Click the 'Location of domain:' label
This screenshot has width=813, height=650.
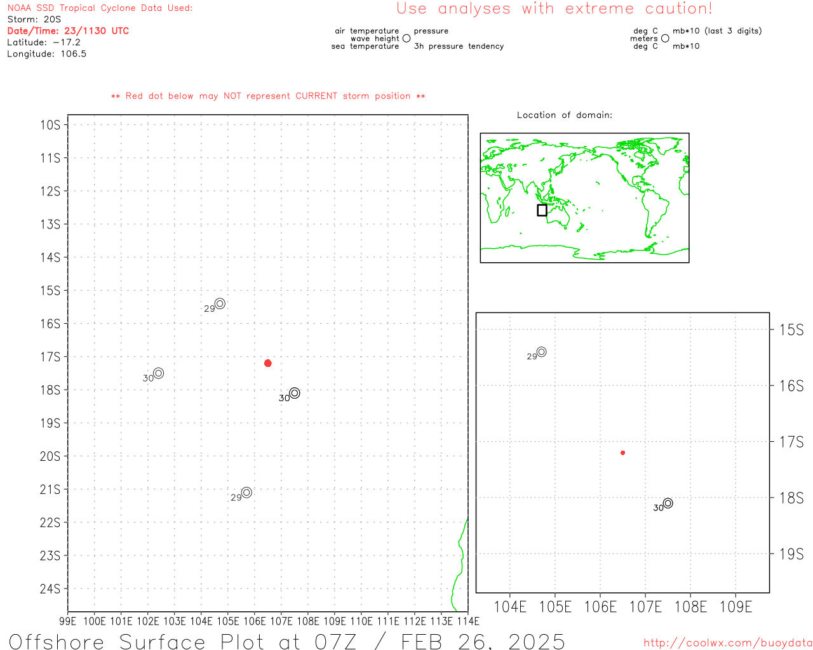tap(565, 115)
